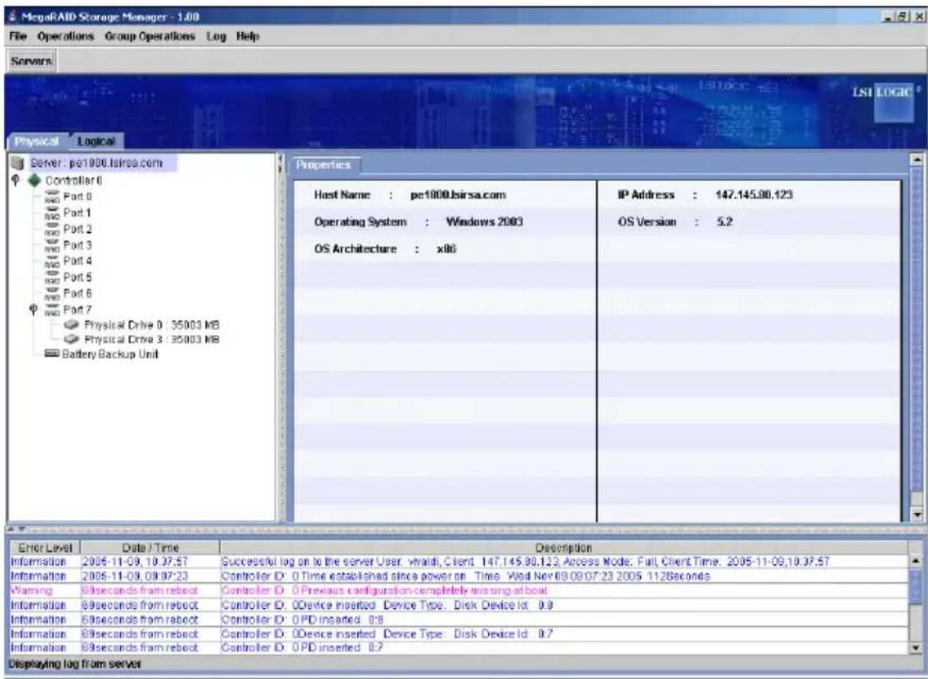
Task: Click the Physical Drive 3 disk icon
Action: [73, 340]
